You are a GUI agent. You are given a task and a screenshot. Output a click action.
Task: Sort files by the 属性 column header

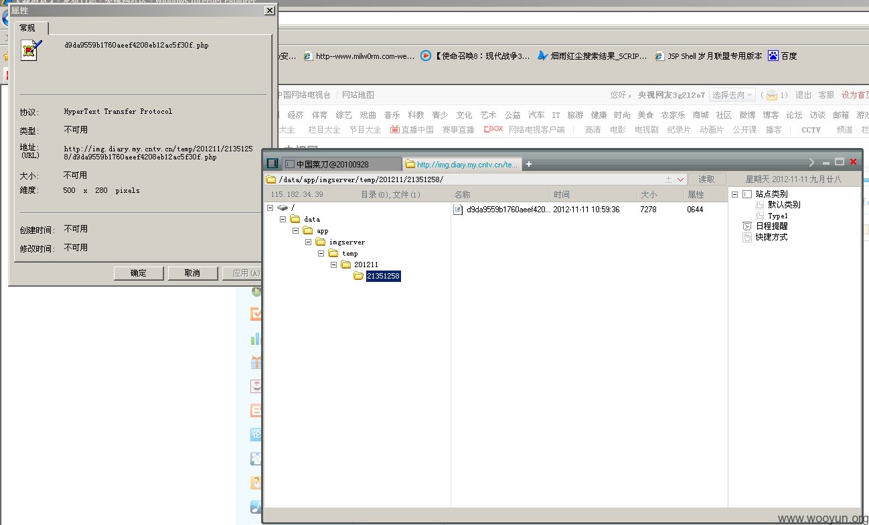(x=705, y=194)
